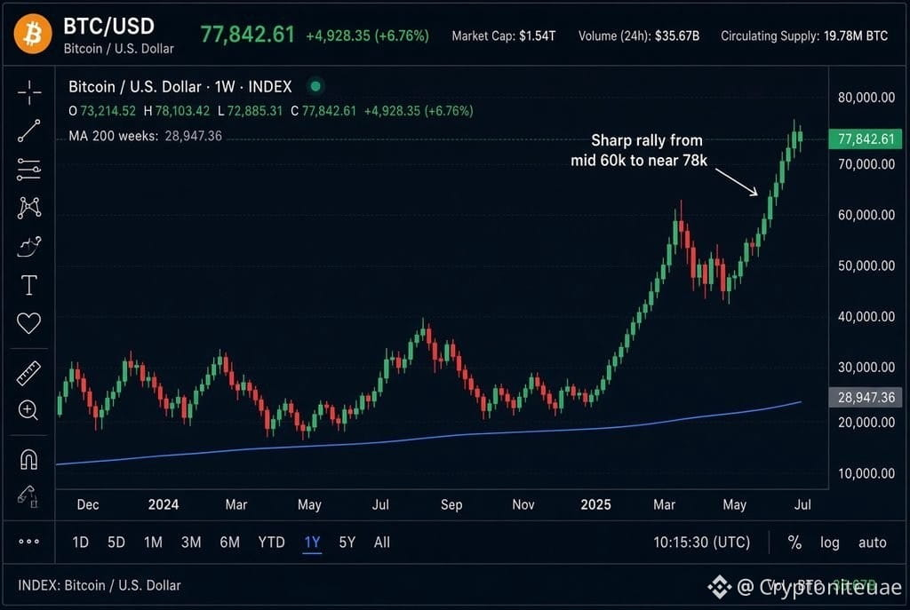The height and width of the screenshot is (610, 910).
Task: Click the low price value 72,885.31
Action: coord(255,111)
